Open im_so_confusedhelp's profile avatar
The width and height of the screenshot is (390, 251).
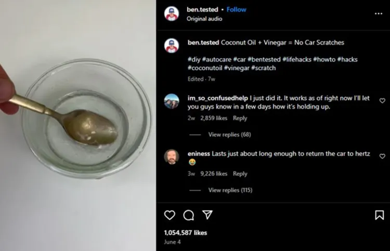pos(172,101)
